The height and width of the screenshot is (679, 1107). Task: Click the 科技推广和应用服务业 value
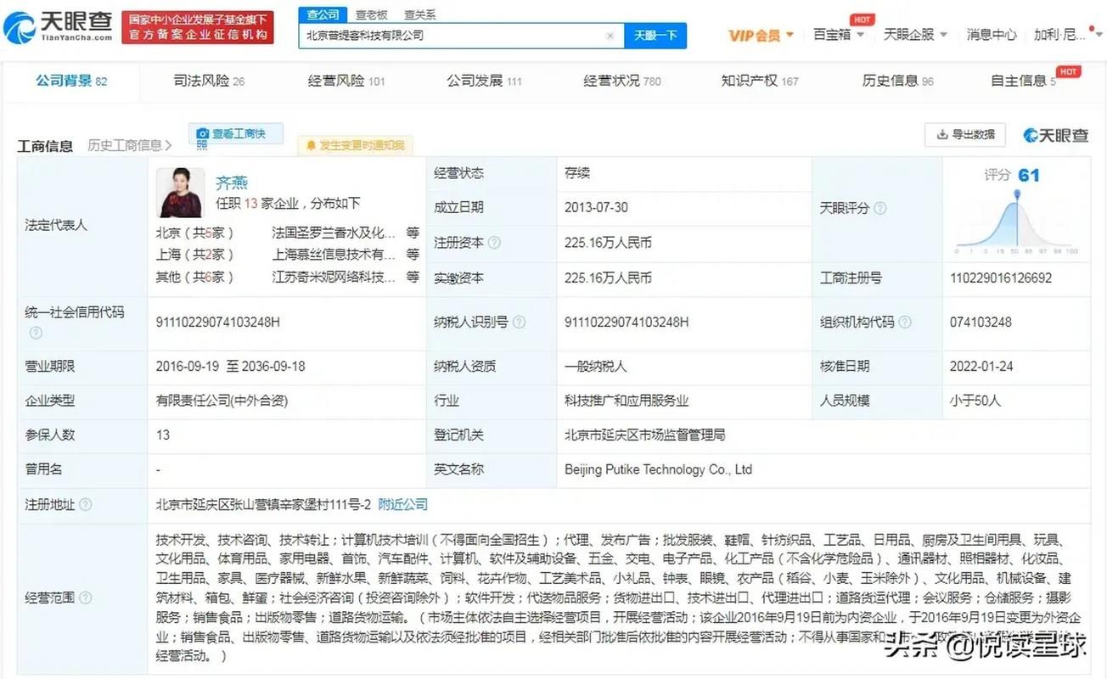click(627, 401)
